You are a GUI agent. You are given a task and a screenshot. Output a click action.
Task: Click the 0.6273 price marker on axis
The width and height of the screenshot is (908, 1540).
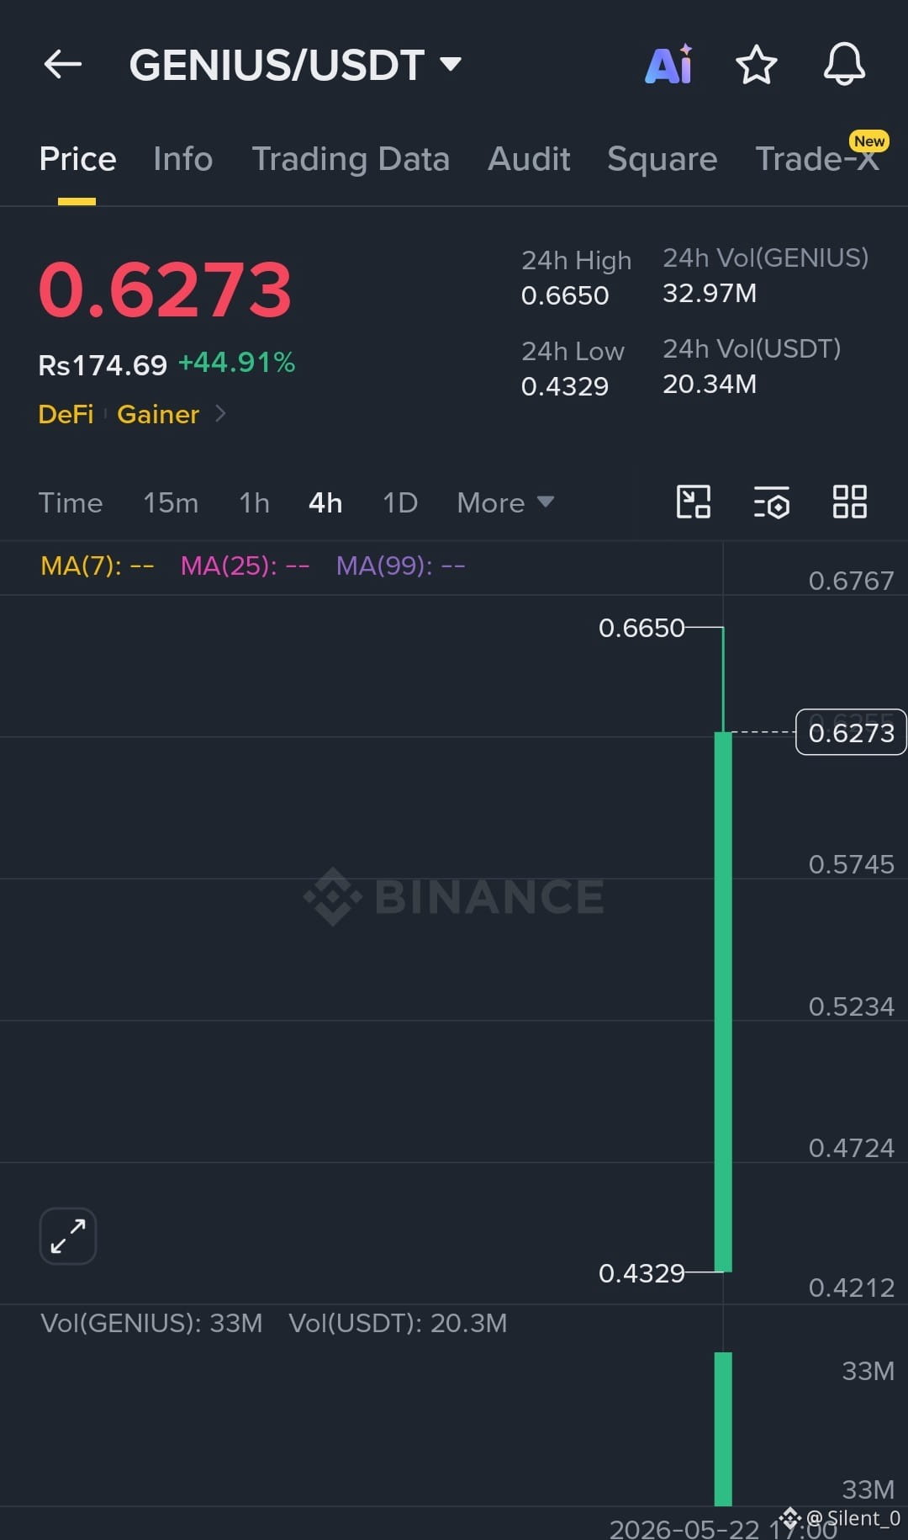[x=851, y=732]
